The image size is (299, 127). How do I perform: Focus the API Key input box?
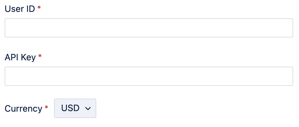tap(149, 76)
